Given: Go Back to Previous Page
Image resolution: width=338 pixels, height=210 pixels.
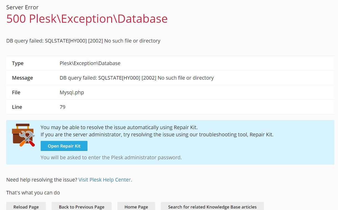Looking at the screenshot, I should (82, 207).
